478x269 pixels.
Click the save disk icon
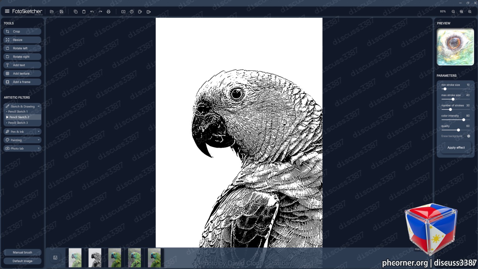tap(61, 12)
